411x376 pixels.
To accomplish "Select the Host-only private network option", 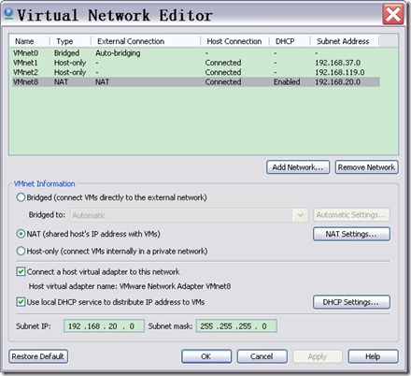I will pos(21,251).
